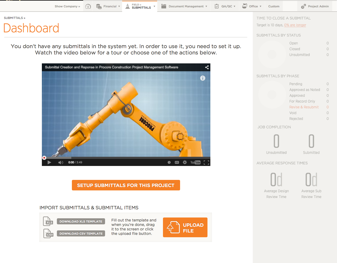Expand the Submittals dropdown arrow
Image resolution: width=337 pixels, height=263 pixels.
click(154, 6)
